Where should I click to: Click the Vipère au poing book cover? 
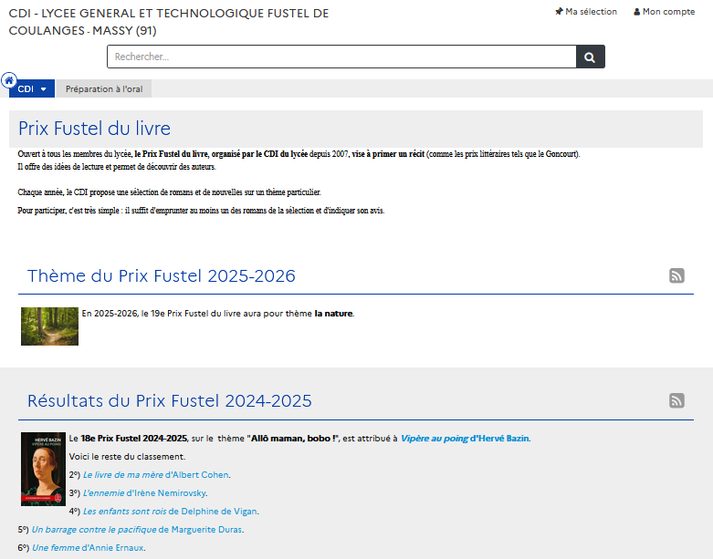pyautogui.click(x=43, y=469)
